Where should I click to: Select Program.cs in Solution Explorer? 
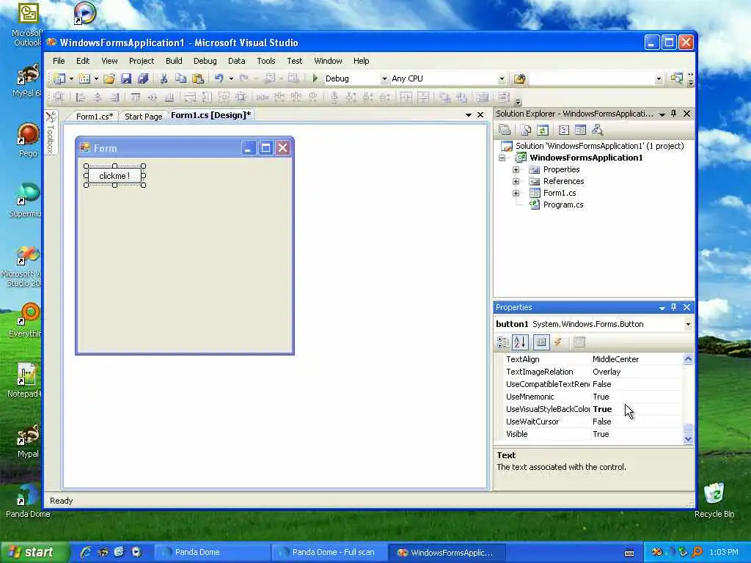pos(563,205)
